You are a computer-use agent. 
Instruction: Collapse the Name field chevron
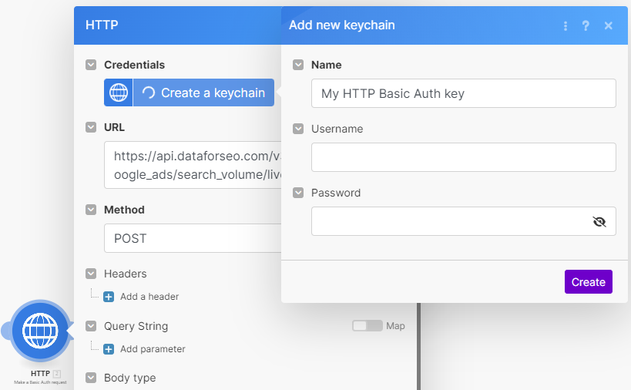298,65
